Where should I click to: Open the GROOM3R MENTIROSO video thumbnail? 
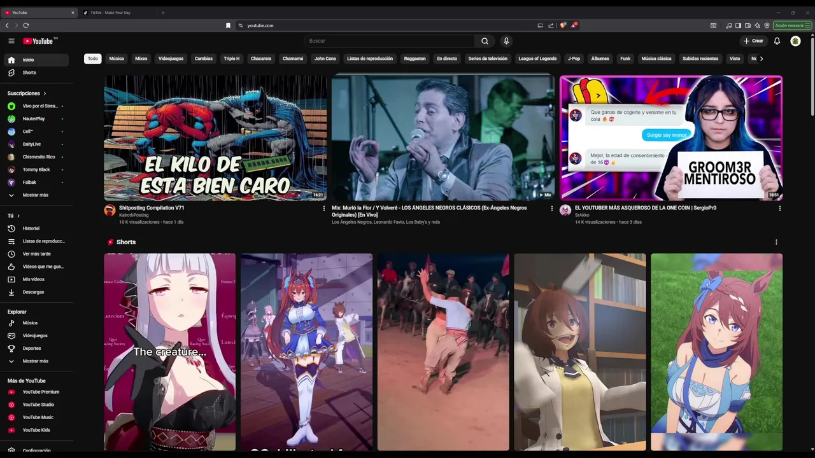click(671, 138)
